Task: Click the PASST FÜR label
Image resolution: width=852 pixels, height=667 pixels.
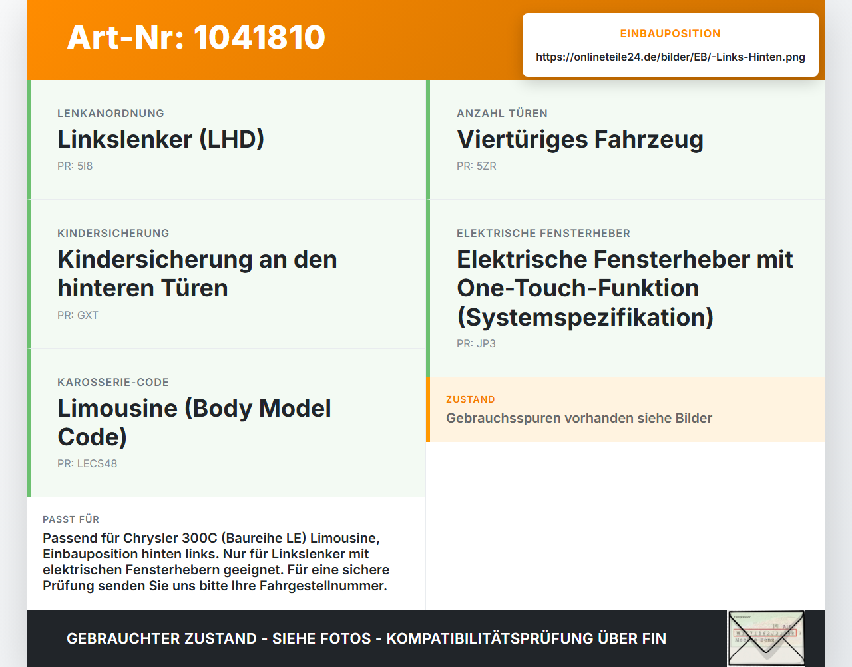Action: point(71,519)
